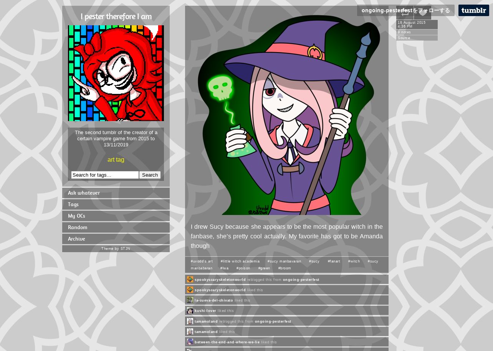The width and height of the screenshot is (493, 351).
Task: Open the tumblr logo button
Action: (x=473, y=10)
